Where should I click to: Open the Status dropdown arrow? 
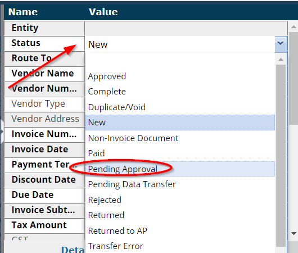pos(281,44)
